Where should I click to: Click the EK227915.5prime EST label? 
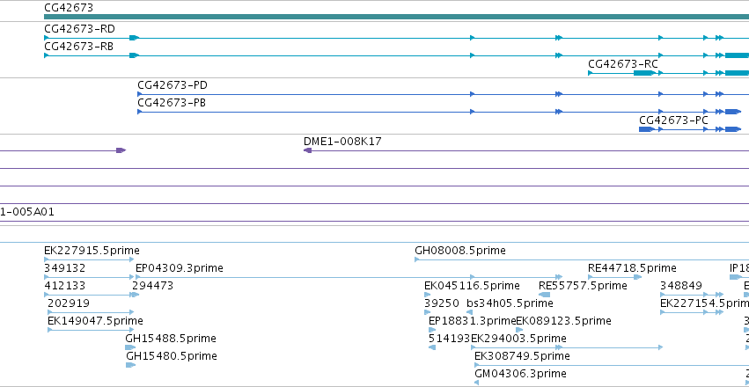[x=92, y=251]
